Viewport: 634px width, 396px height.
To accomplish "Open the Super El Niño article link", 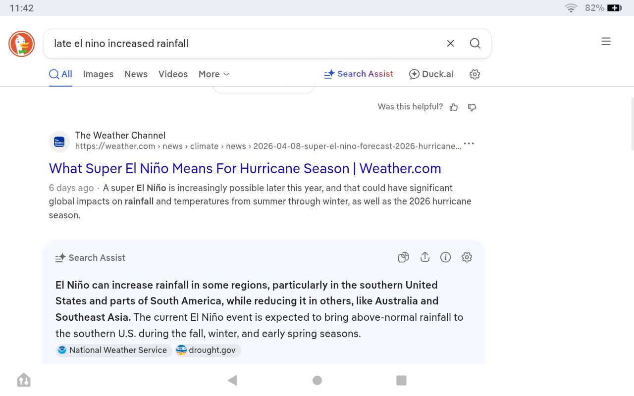I will click(x=245, y=168).
